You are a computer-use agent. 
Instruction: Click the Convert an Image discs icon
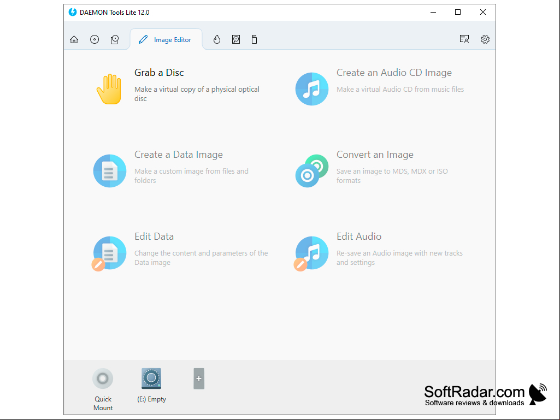pos(311,171)
